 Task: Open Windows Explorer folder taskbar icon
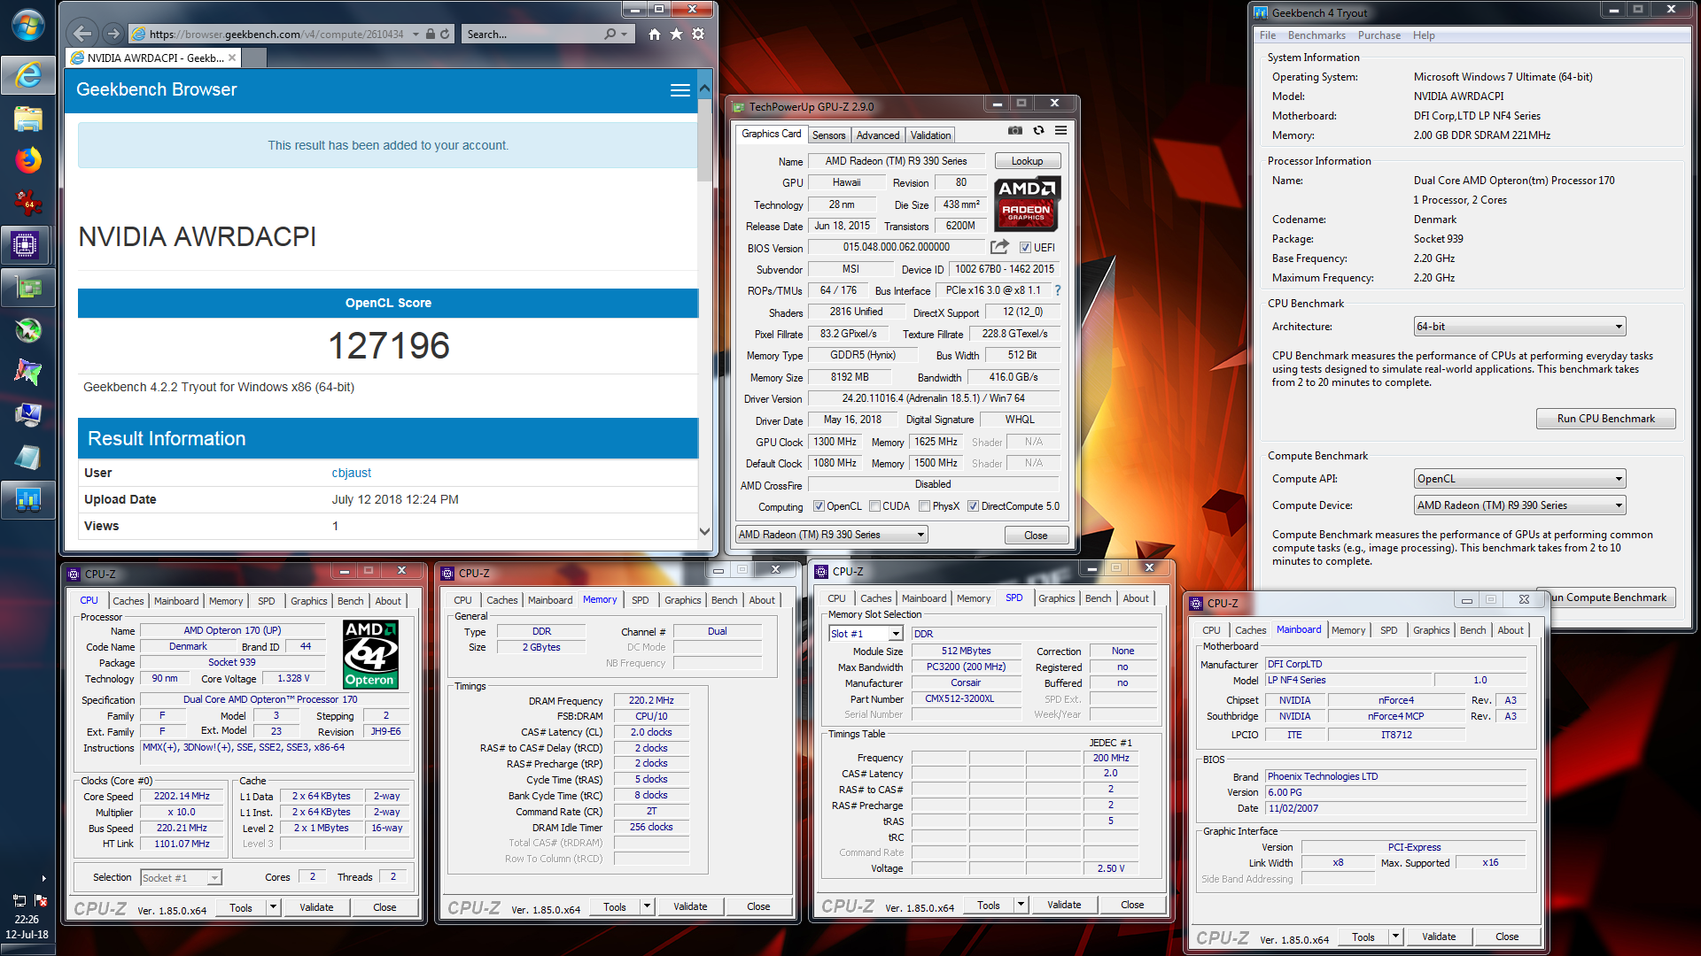27,118
